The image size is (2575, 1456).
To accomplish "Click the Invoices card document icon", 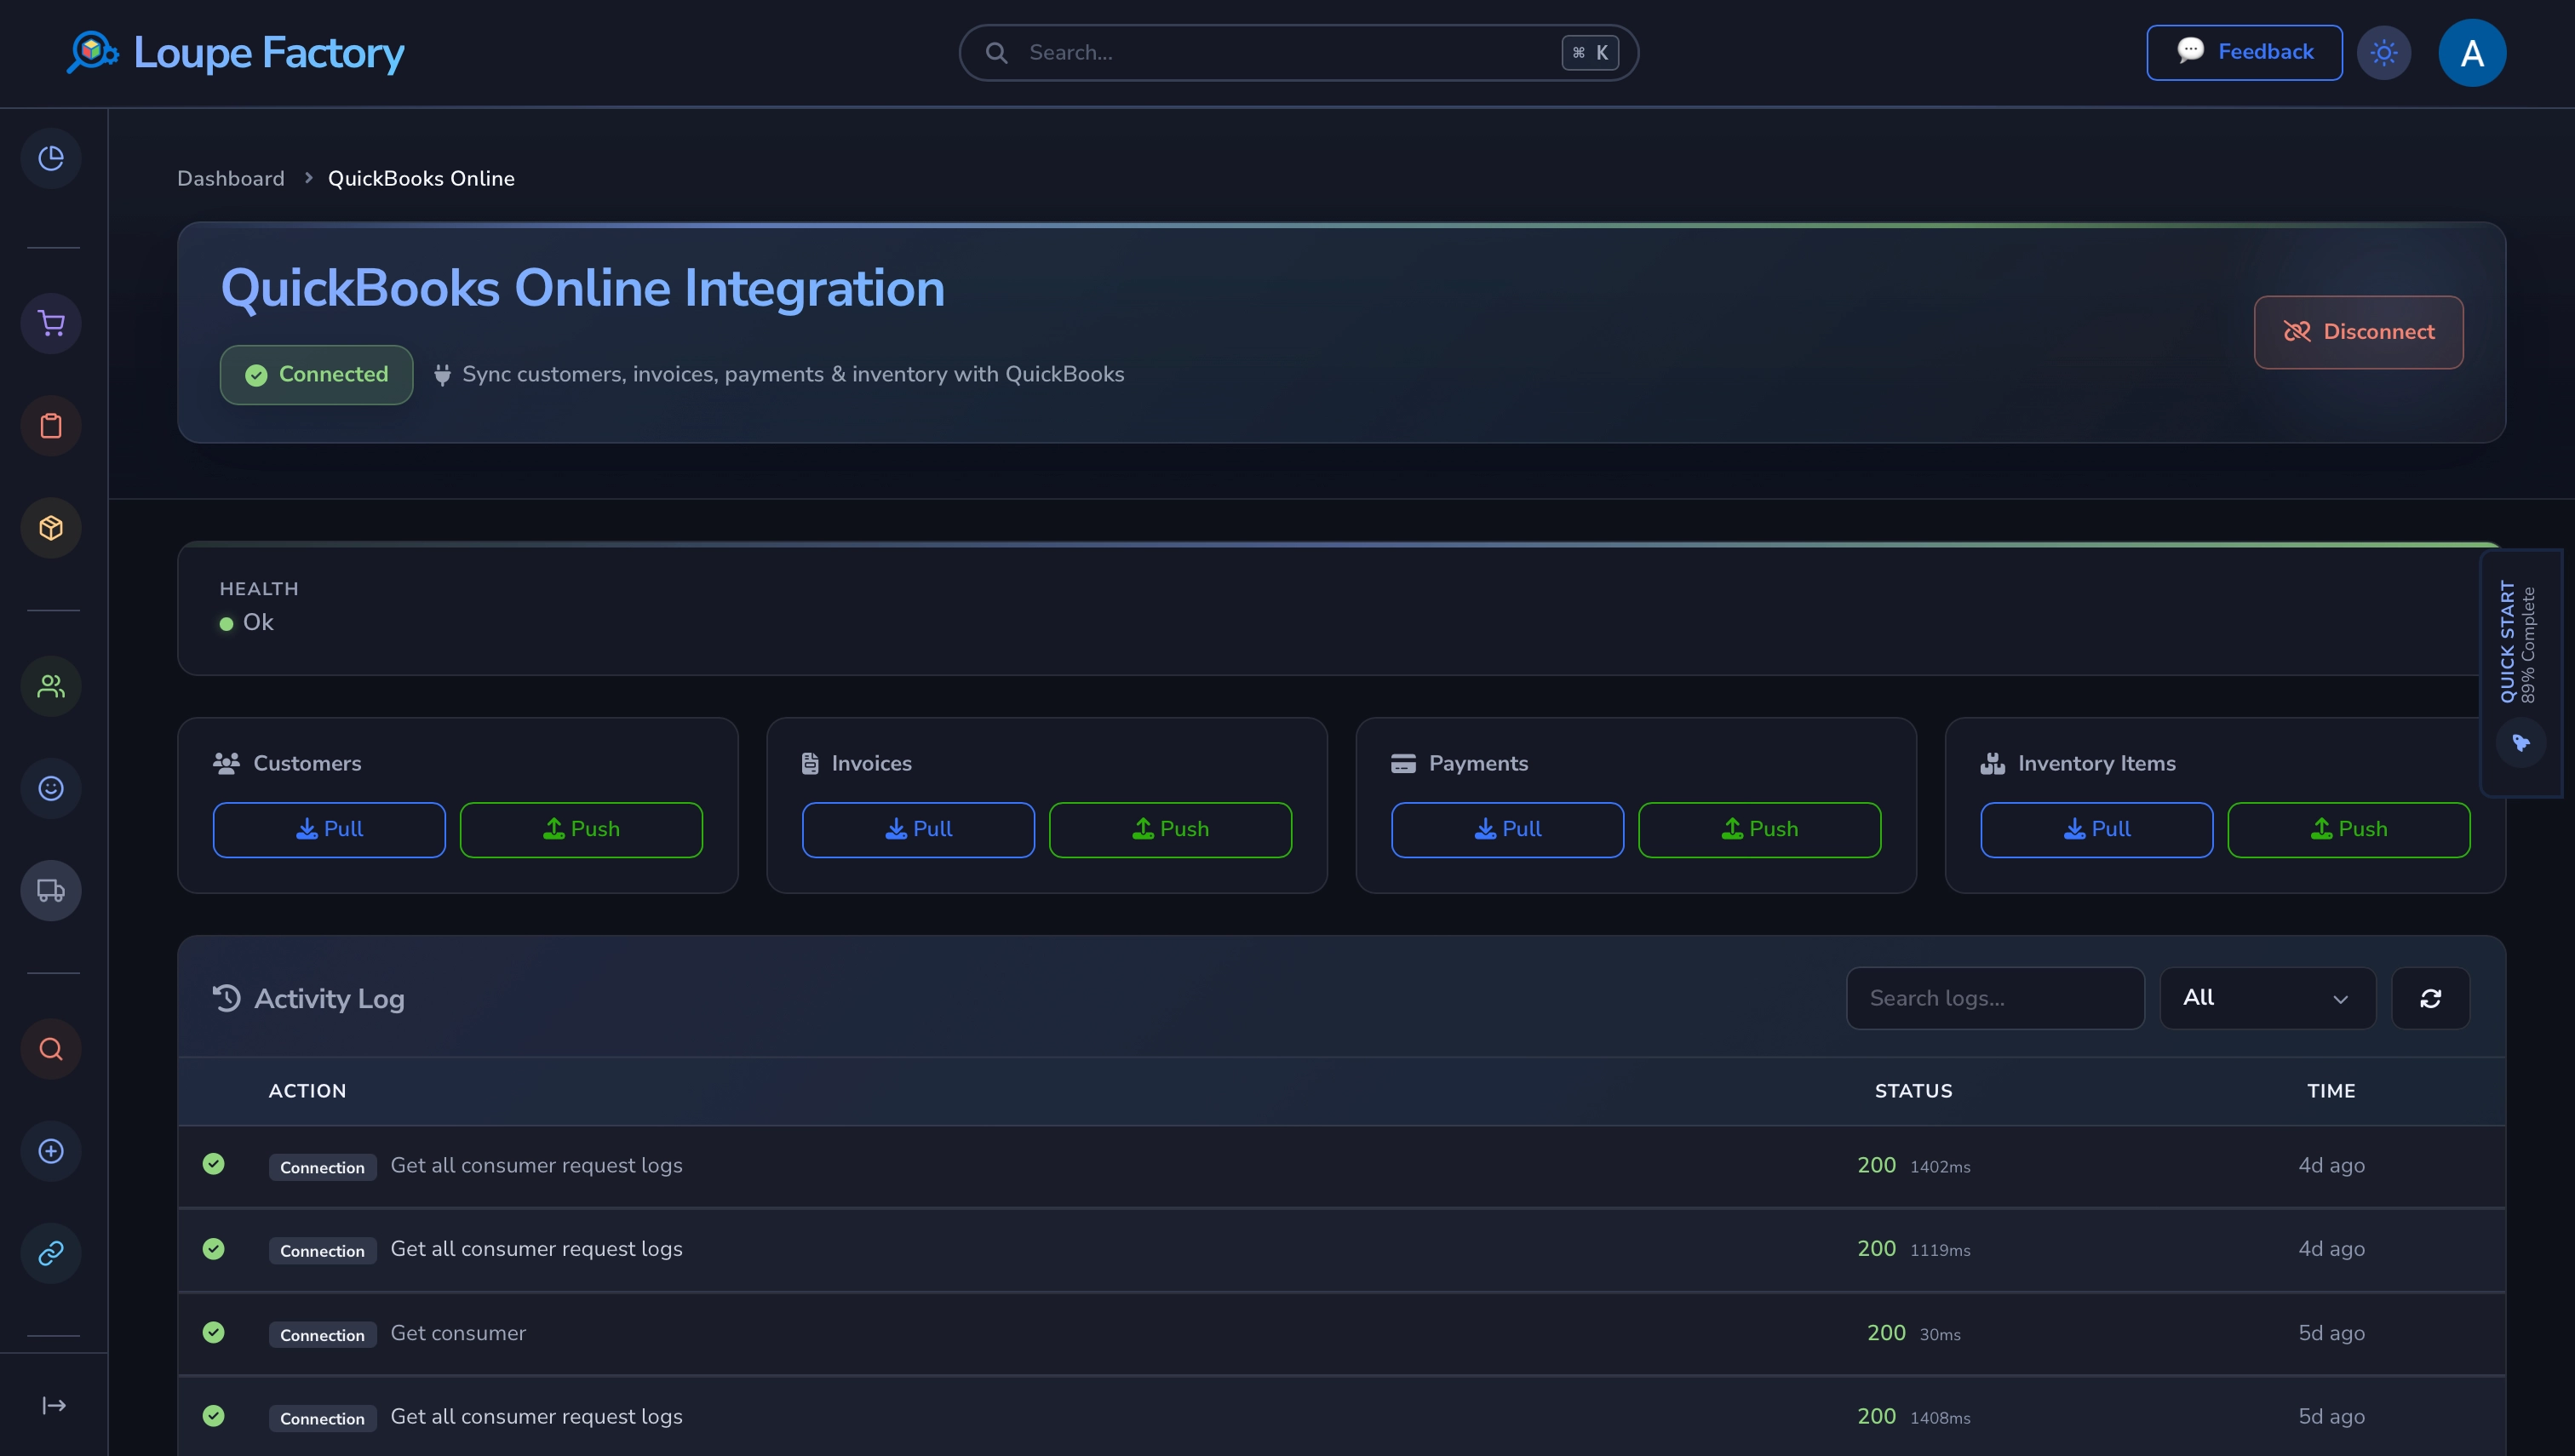I will click(x=810, y=763).
